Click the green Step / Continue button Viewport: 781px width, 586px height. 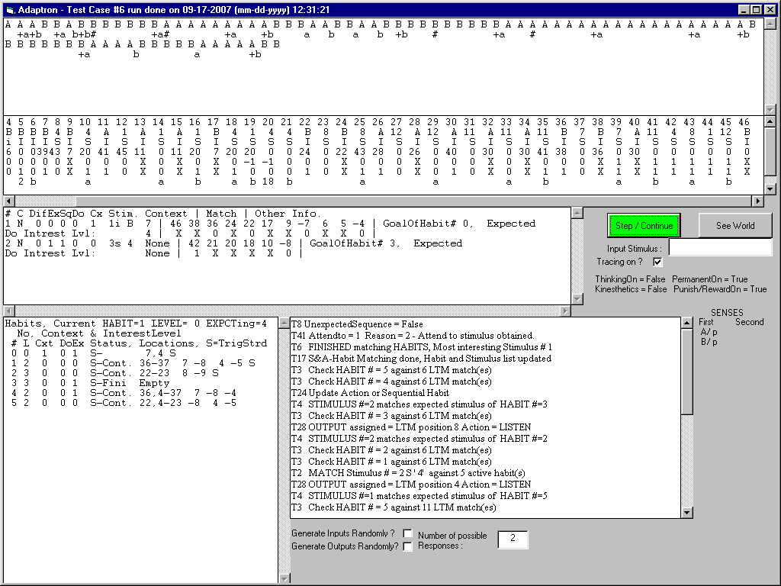[644, 226]
